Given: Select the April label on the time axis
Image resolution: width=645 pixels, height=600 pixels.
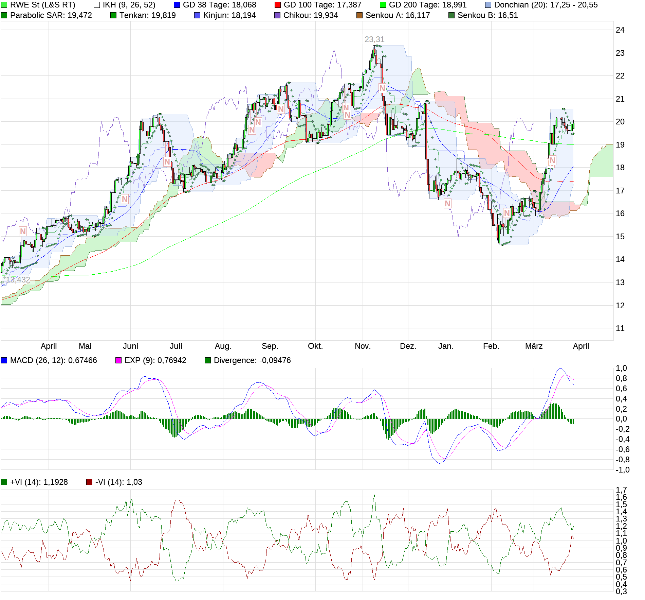Looking at the screenshot, I should [50, 346].
